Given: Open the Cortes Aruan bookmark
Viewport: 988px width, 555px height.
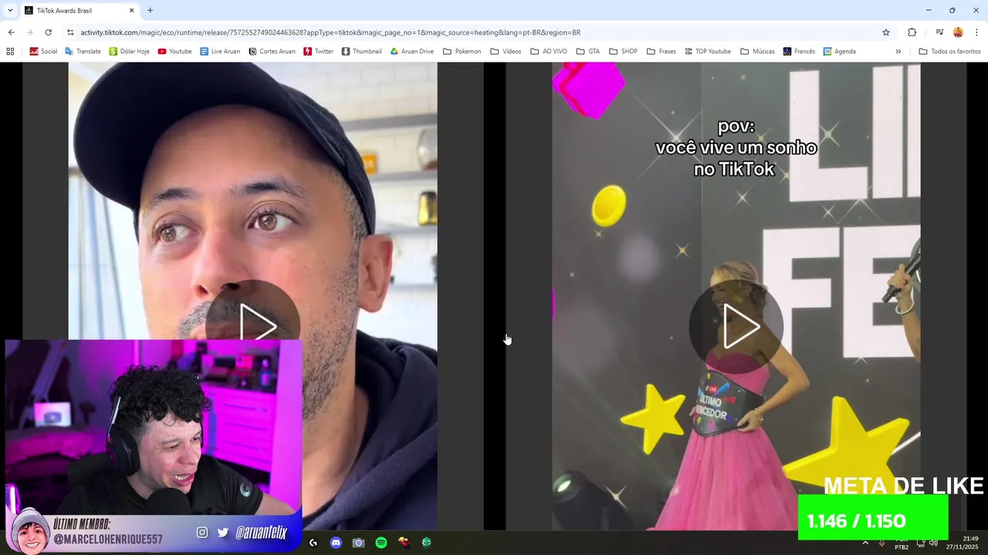Looking at the screenshot, I should [272, 52].
